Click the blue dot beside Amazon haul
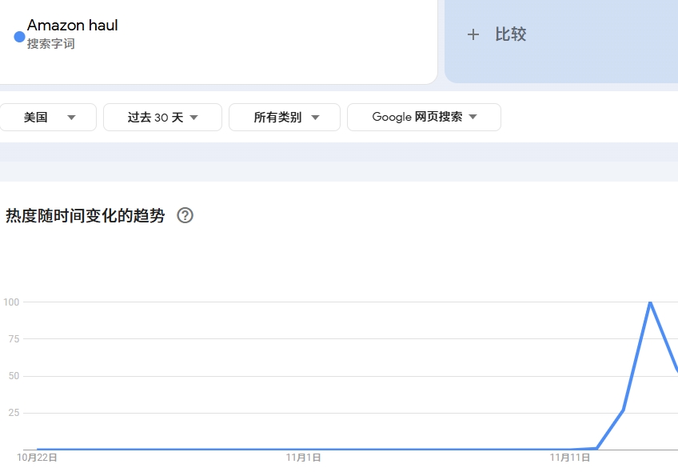 (19, 38)
